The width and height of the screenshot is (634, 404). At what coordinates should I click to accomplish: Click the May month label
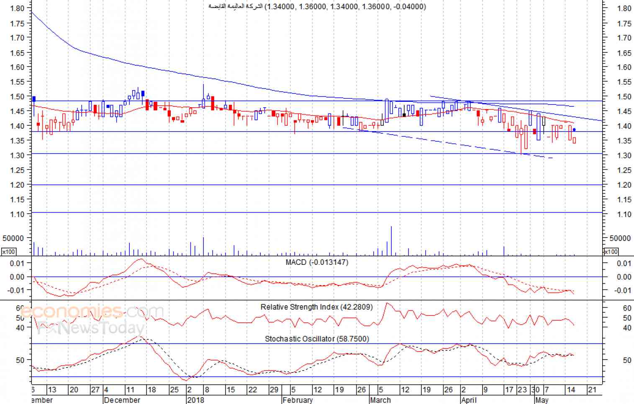[x=542, y=400]
